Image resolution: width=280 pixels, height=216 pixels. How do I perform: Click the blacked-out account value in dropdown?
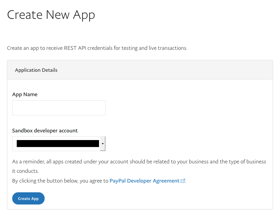point(58,144)
